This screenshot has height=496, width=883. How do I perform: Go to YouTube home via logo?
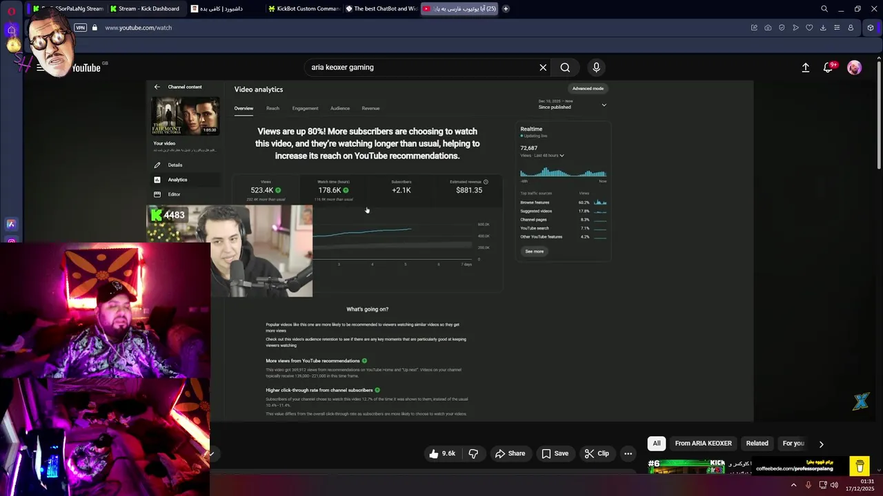[86, 68]
